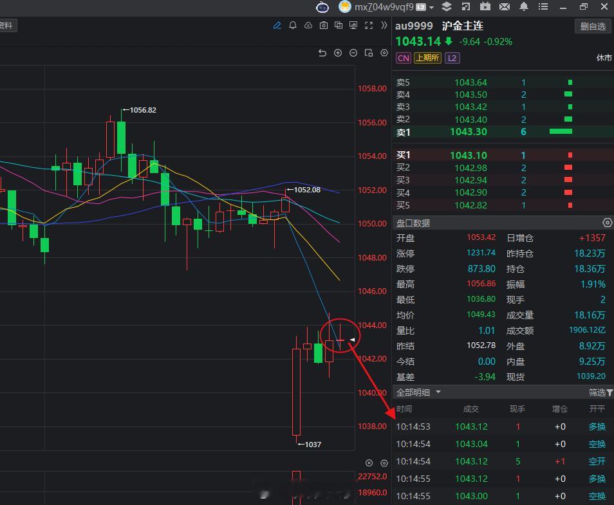The image size is (614, 505).
Task: Click the undo arrow above the chart
Action: coord(322,53)
